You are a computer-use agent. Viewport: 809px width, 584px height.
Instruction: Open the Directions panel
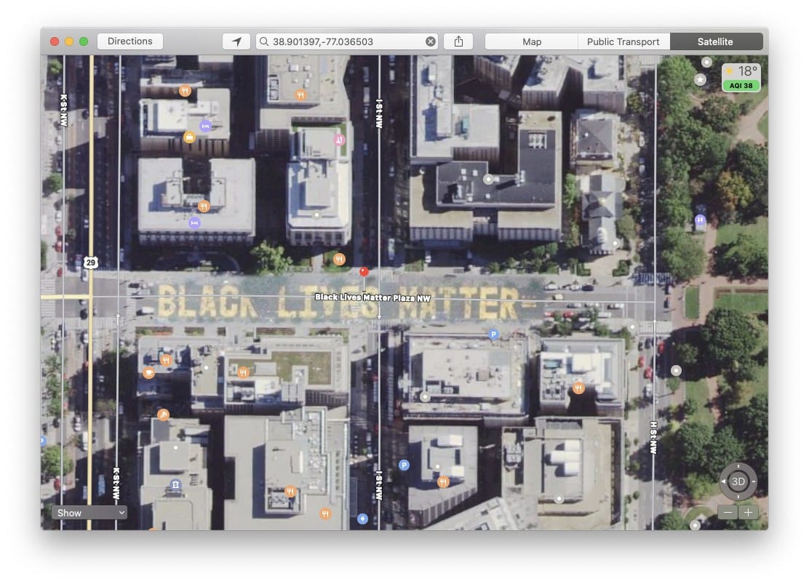(130, 41)
